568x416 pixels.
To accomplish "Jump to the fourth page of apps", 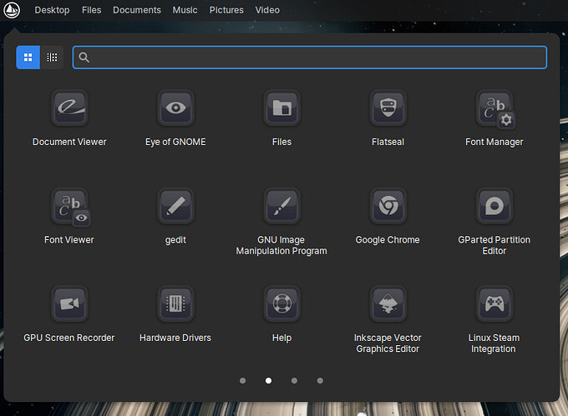I will click(x=320, y=381).
